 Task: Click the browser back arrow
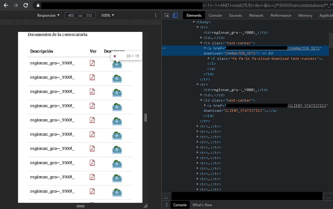tap(6, 5)
